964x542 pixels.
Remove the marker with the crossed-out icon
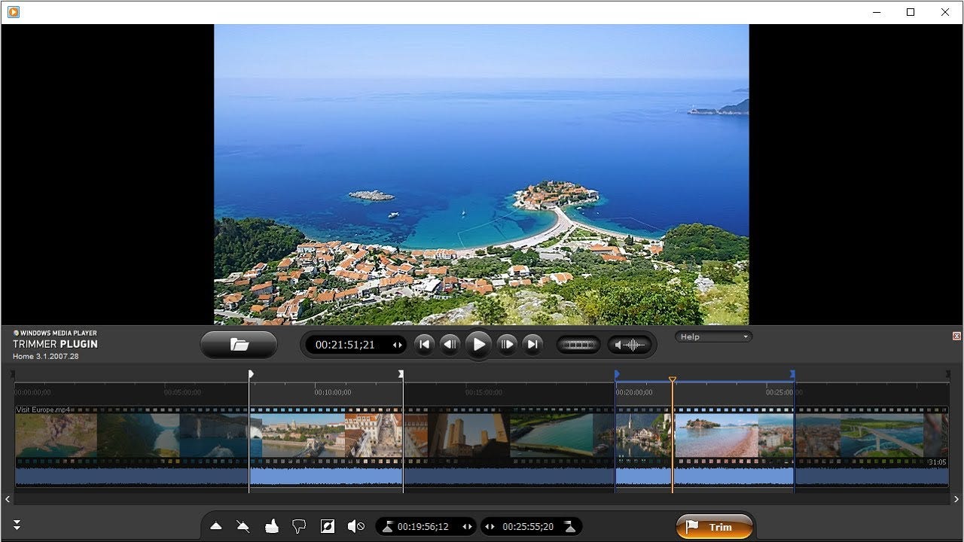click(x=243, y=526)
